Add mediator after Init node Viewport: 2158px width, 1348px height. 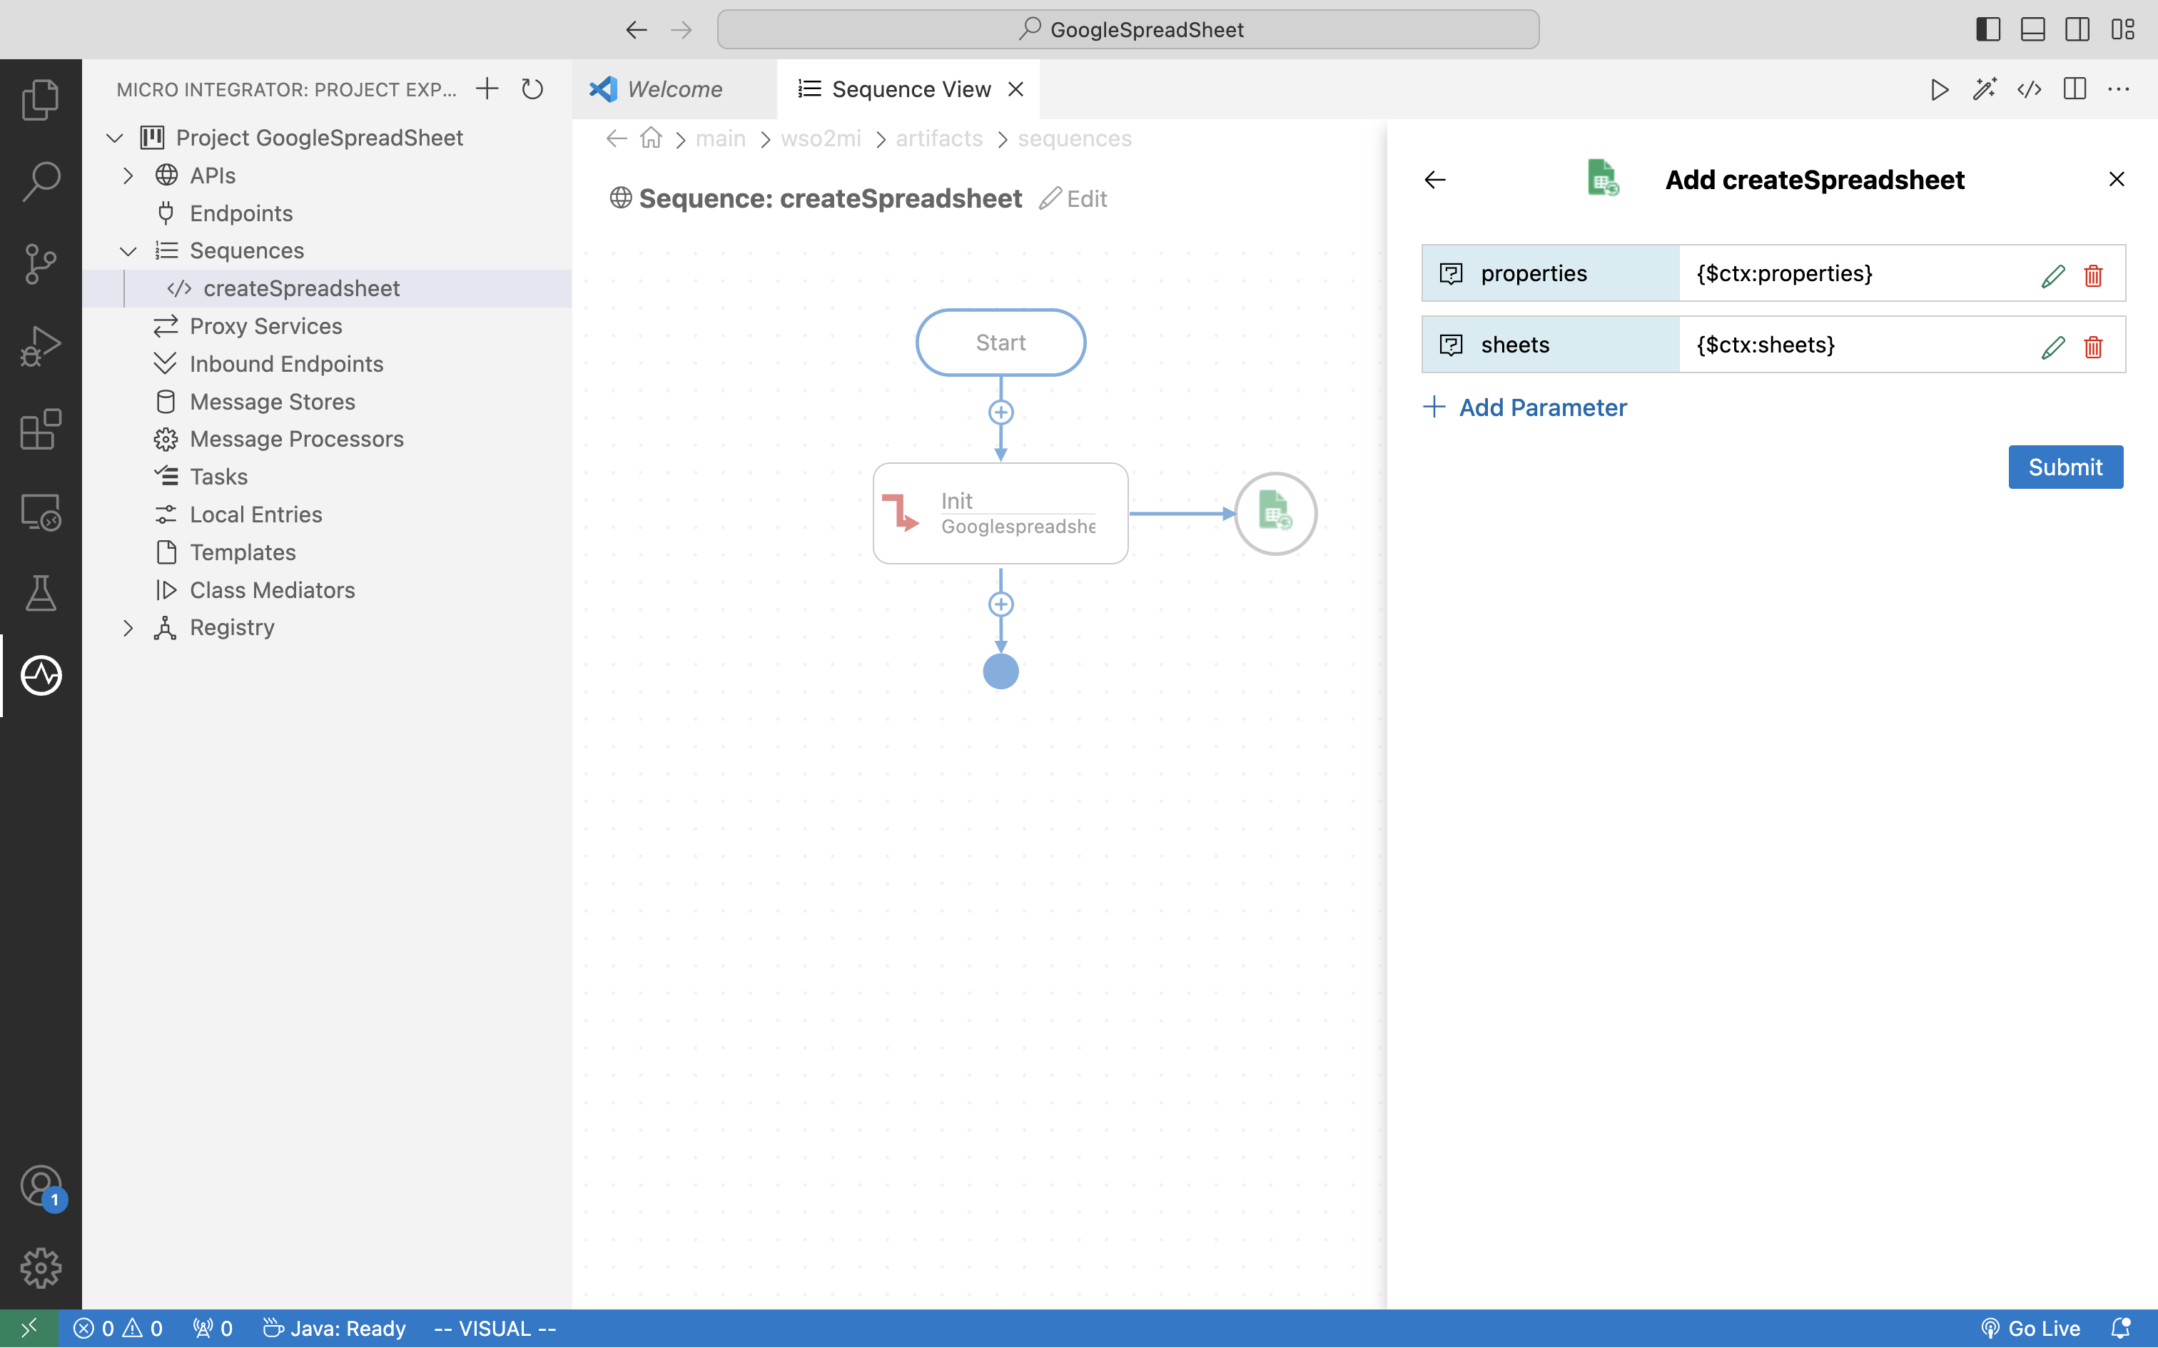[x=1001, y=604]
